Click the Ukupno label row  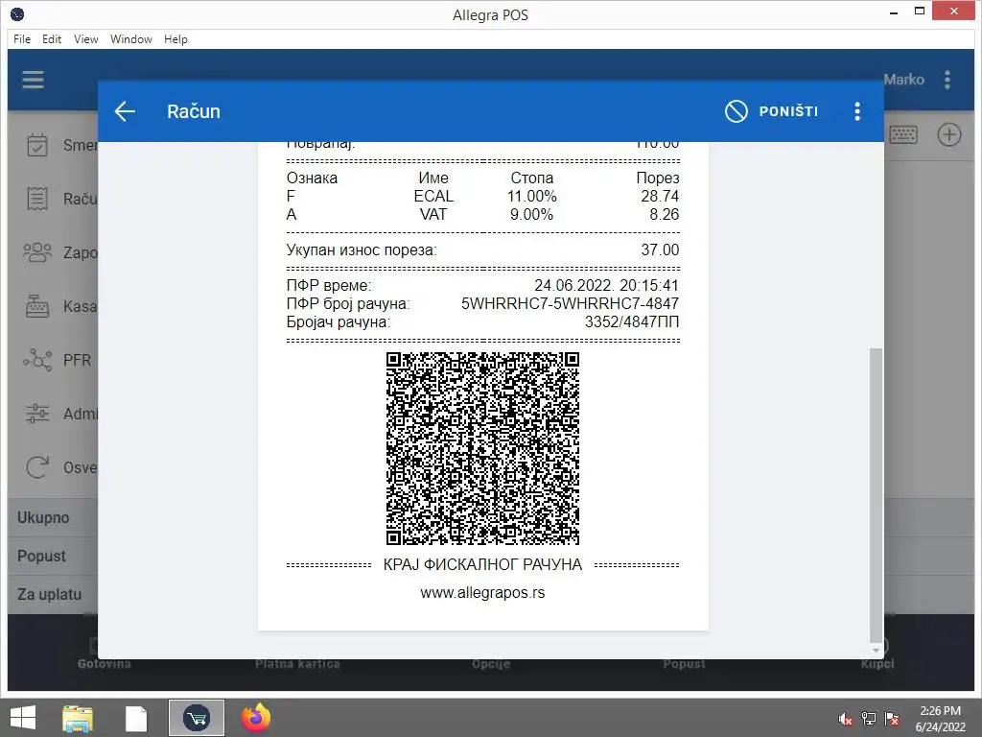[53, 517]
